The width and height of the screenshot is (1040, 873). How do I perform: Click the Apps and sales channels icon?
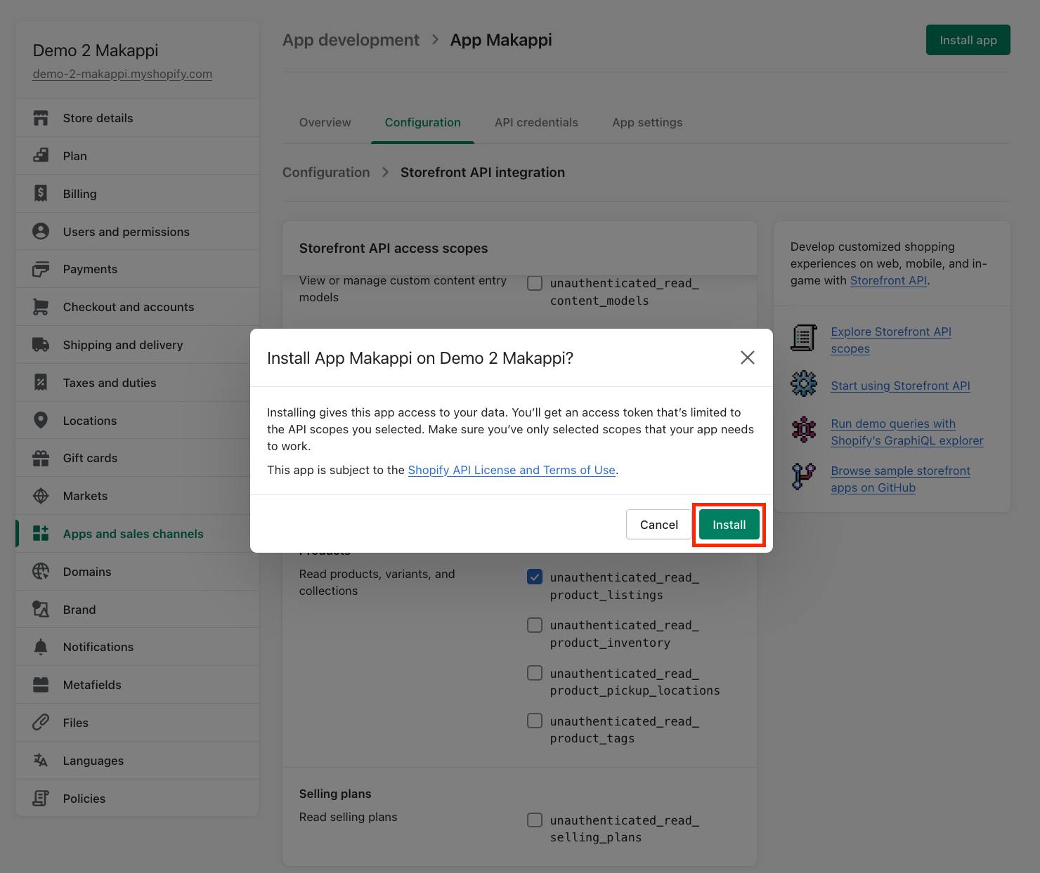pos(41,534)
